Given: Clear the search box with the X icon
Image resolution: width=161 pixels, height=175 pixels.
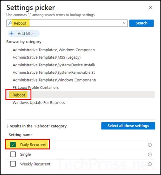Looking at the screenshot, I should [124, 23].
